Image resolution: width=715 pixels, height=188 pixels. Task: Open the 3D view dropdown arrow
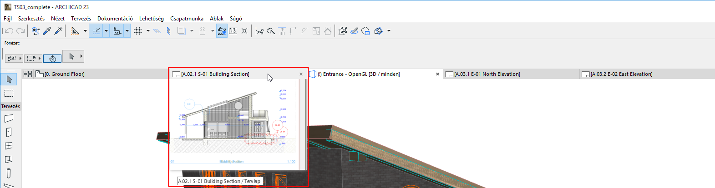pos(389,31)
